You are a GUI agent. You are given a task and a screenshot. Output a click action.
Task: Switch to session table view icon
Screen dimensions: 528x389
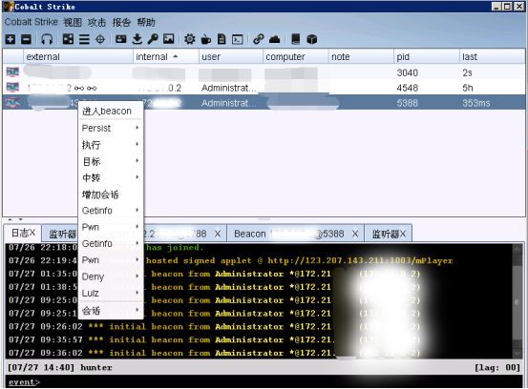point(84,39)
